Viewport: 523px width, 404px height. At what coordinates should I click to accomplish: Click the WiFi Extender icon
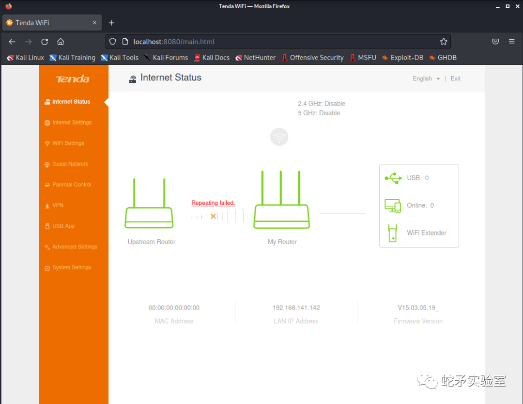pos(393,233)
